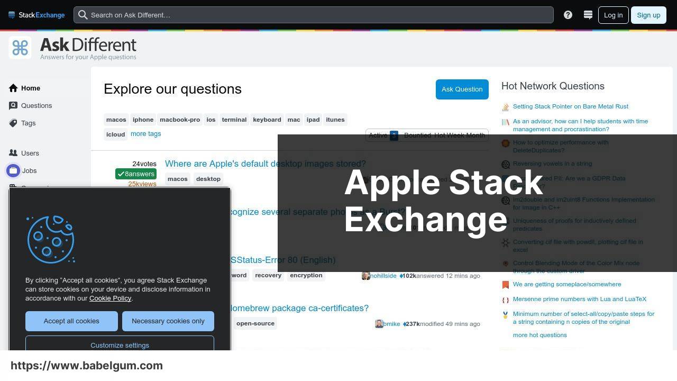Filter by the itunes tag
677x381 pixels.
[x=335, y=120]
